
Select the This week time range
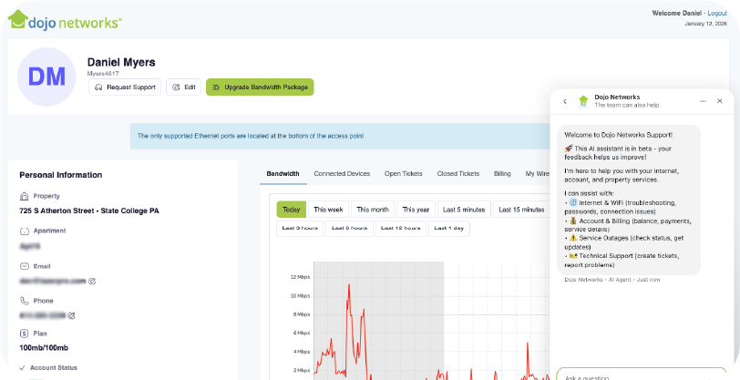pyautogui.click(x=328, y=210)
